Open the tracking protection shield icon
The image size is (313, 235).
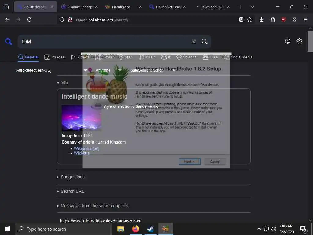pyautogui.click(x=62, y=20)
